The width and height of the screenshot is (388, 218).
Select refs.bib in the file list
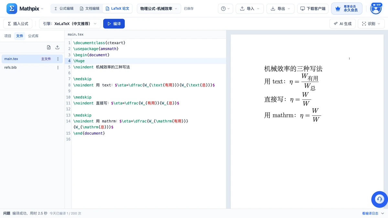32,67
